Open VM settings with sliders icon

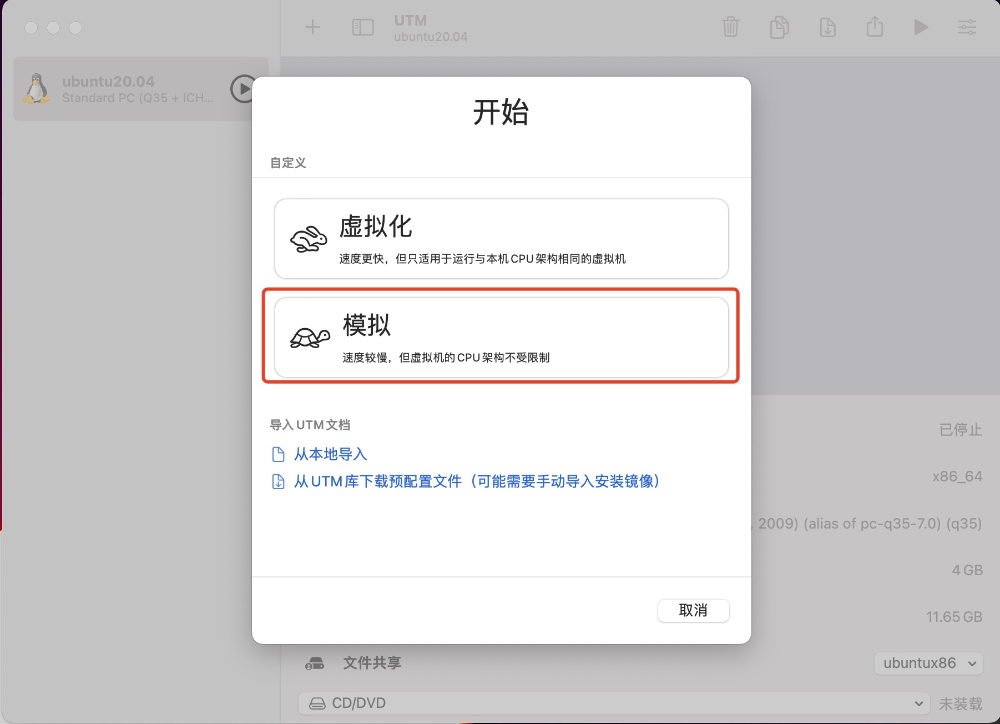pos(967,27)
